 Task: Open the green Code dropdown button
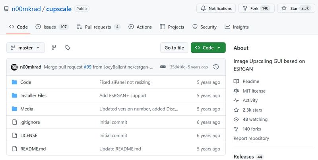click(x=208, y=48)
